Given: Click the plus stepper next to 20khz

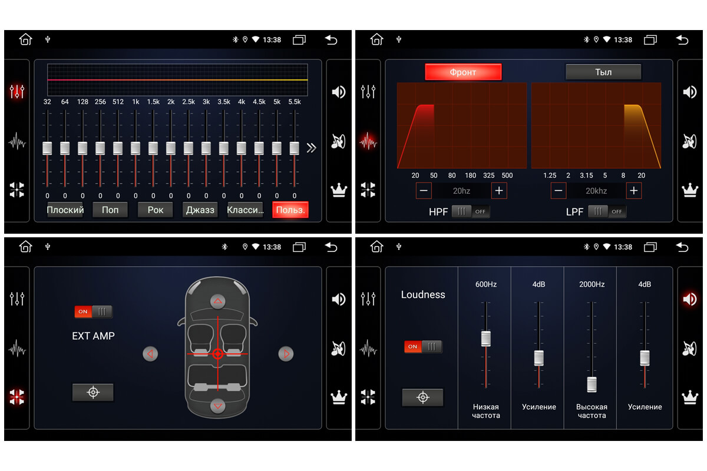Looking at the screenshot, I should tap(633, 191).
